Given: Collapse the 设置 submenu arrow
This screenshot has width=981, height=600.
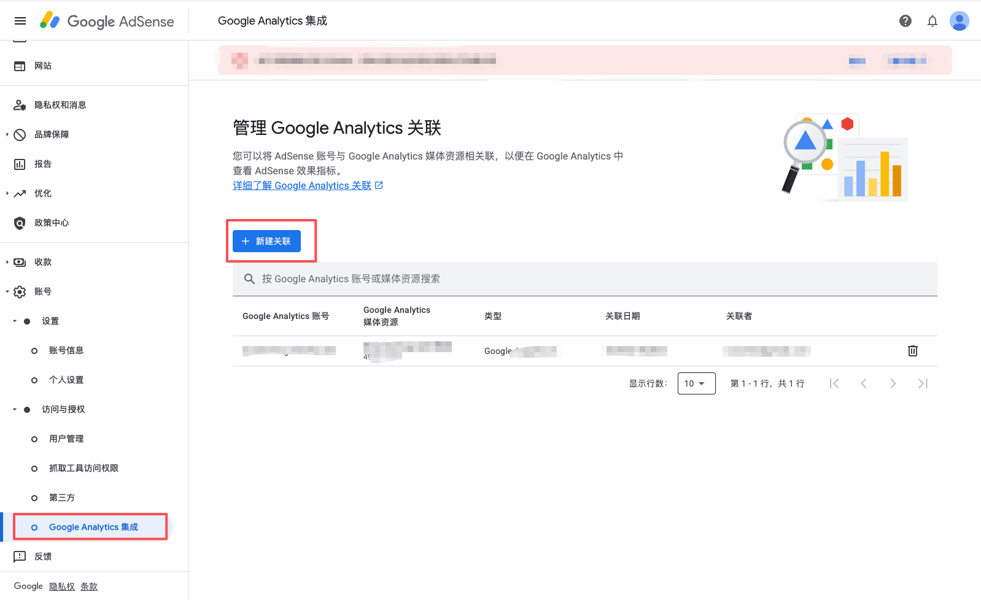Looking at the screenshot, I should tap(15, 321).
